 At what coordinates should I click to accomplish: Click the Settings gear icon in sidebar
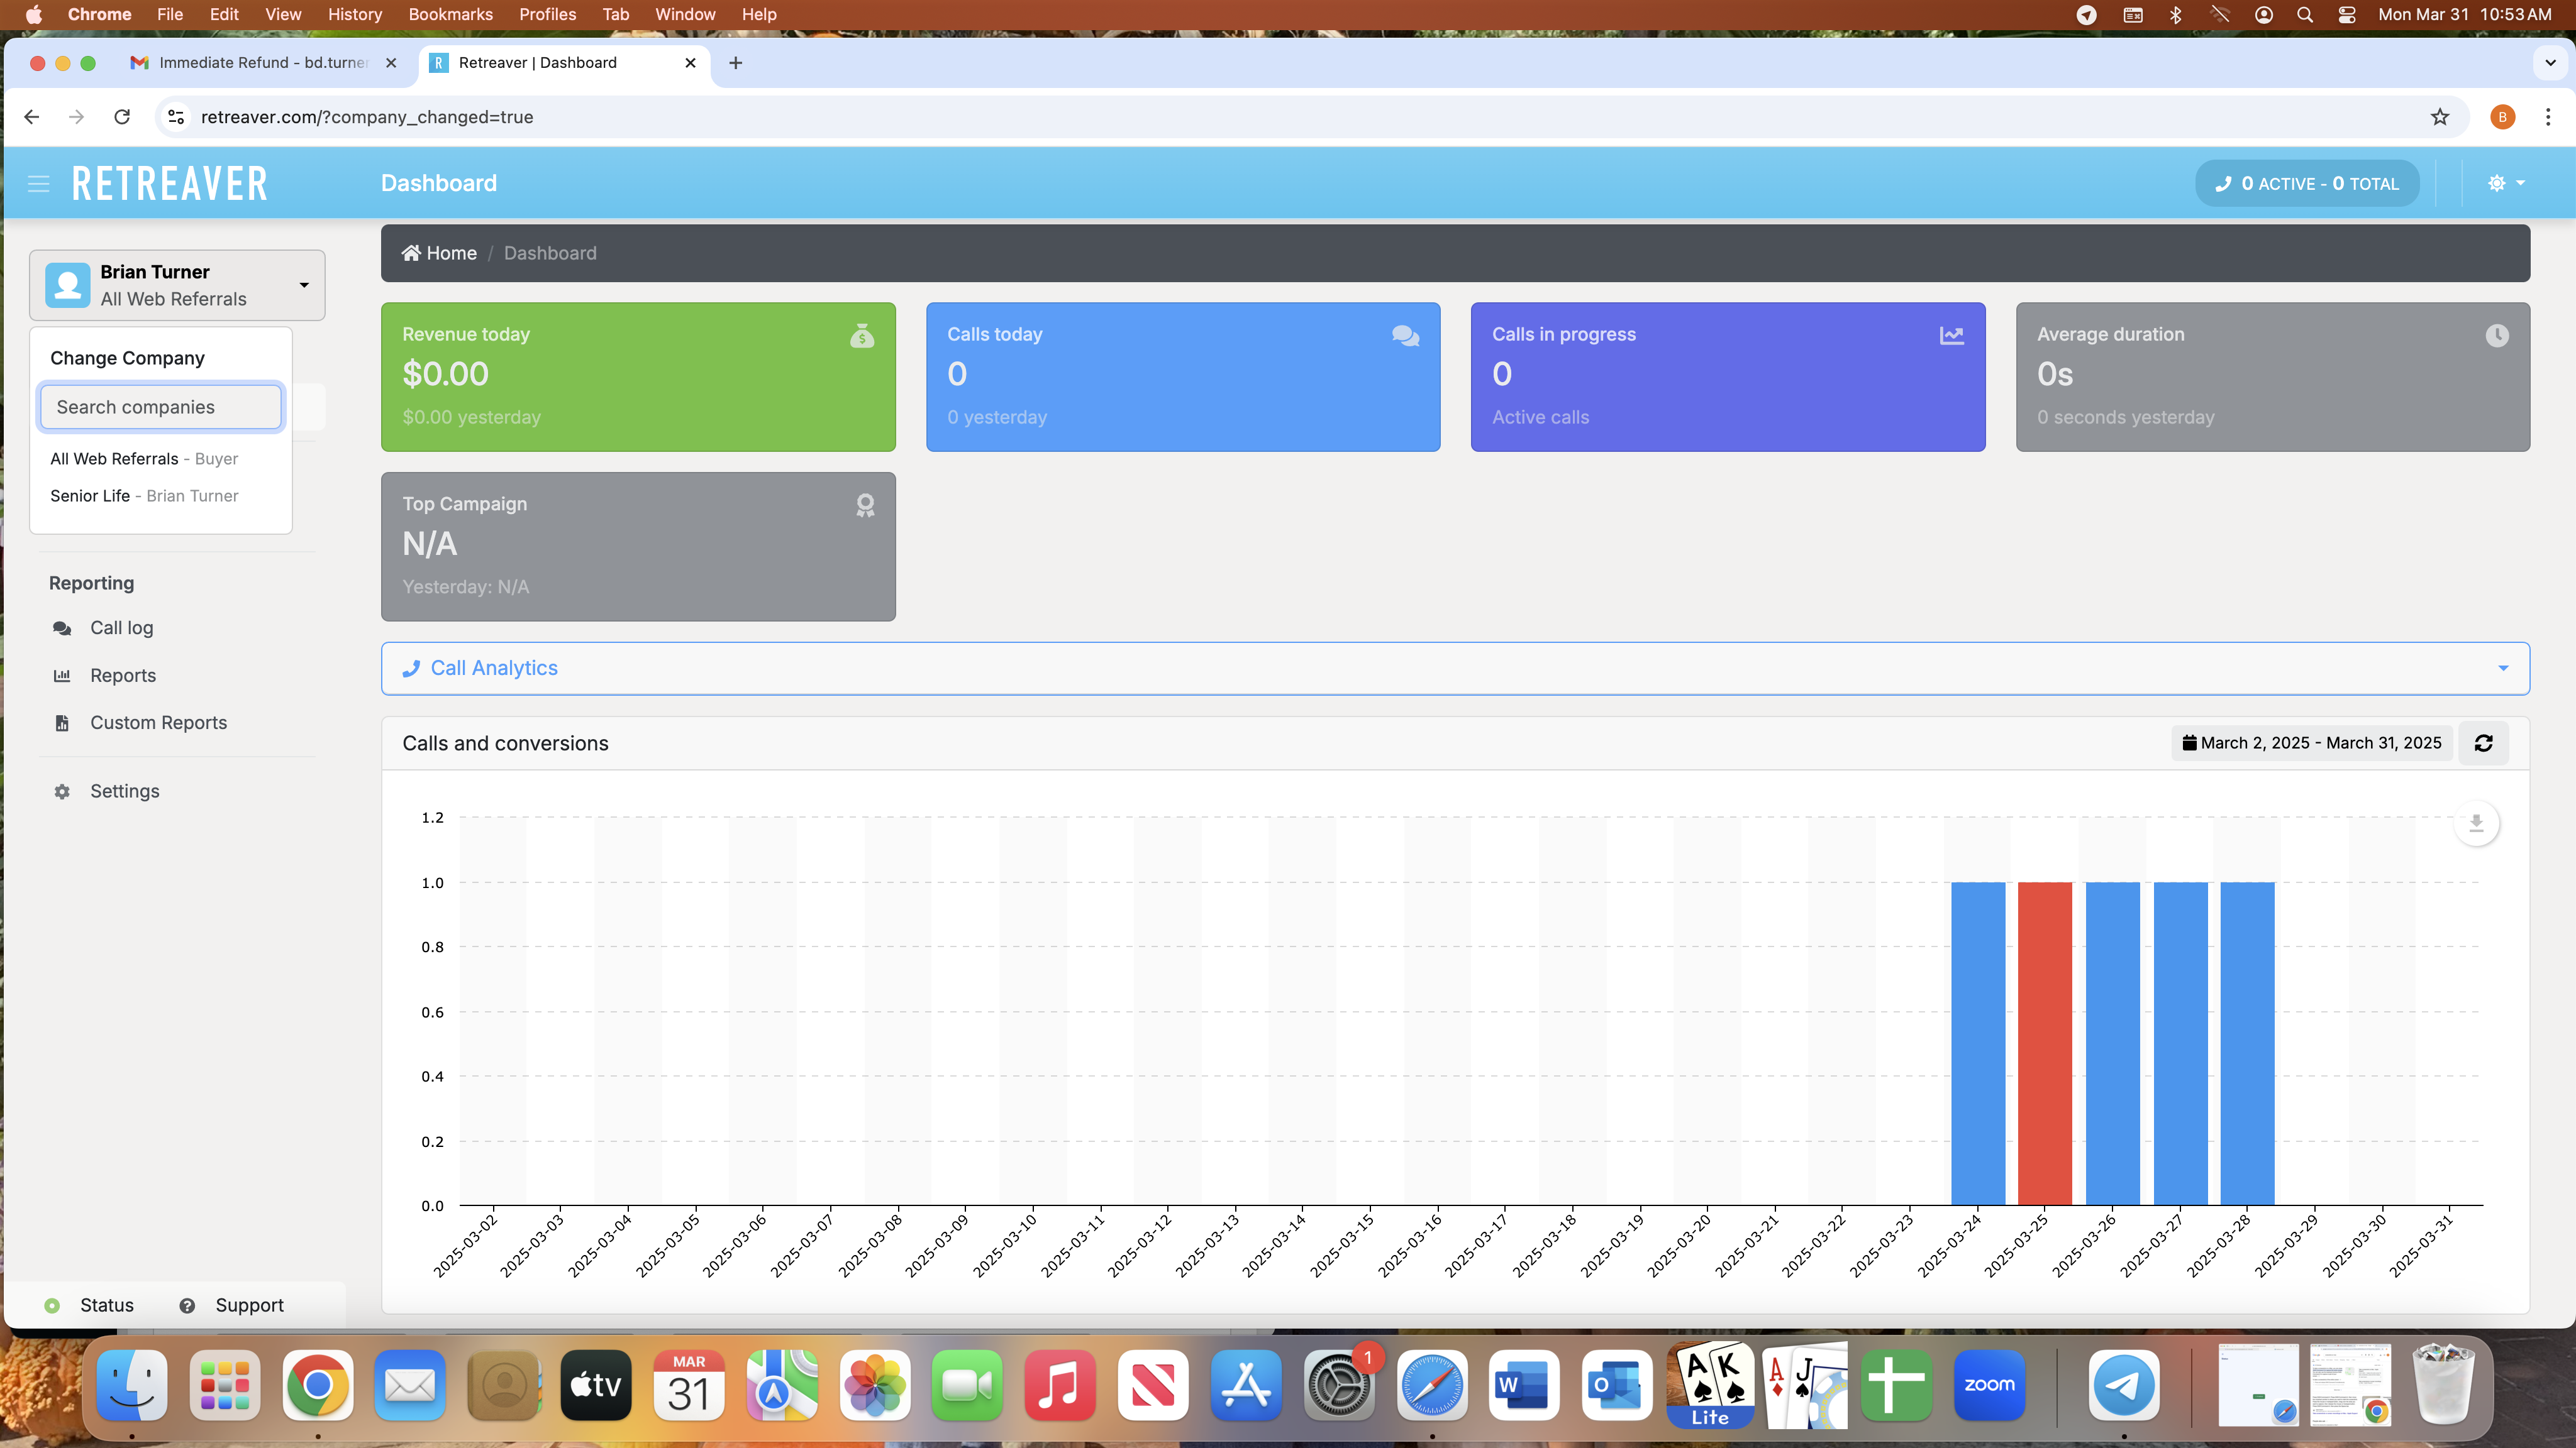62,791
